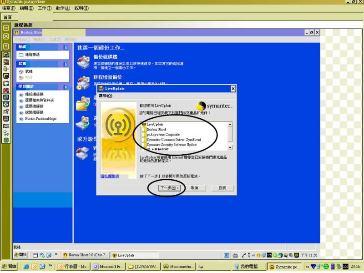364x273 pixels.
Task: Open the 行事曆 taskbar button
Action: coord(74,267)
